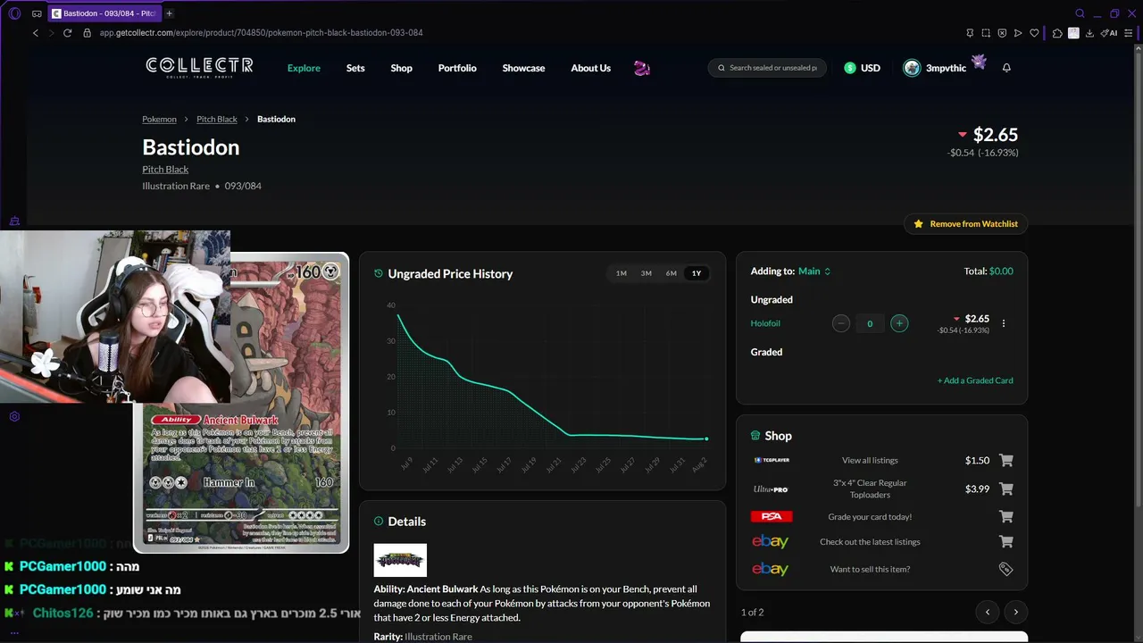This screenshot has width=1143, height=643.
Task: Decrease the Holofoil quantity
Action: coord(840,323)
